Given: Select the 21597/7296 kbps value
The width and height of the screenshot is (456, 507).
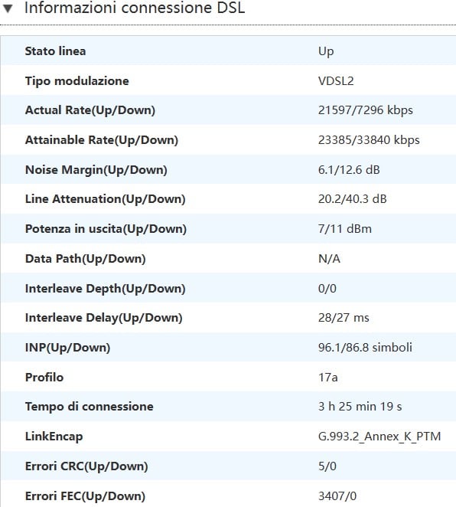Looking at the screenshot, I should 365,110.
